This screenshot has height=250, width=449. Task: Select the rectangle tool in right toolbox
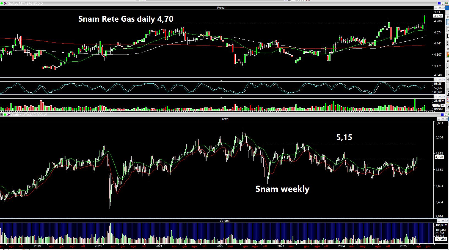pyautogui.click(x=447, y=86)
